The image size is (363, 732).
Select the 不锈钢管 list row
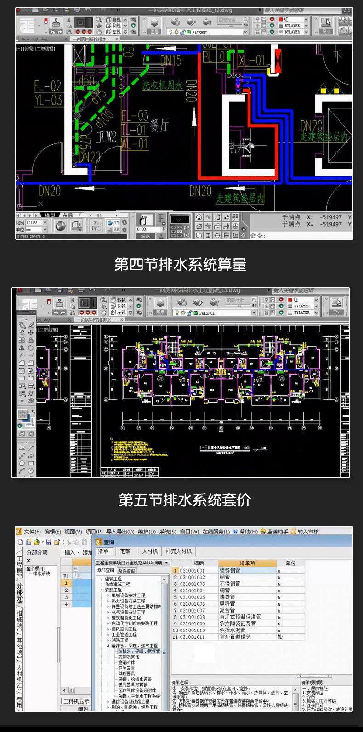[x=238, y=584]
